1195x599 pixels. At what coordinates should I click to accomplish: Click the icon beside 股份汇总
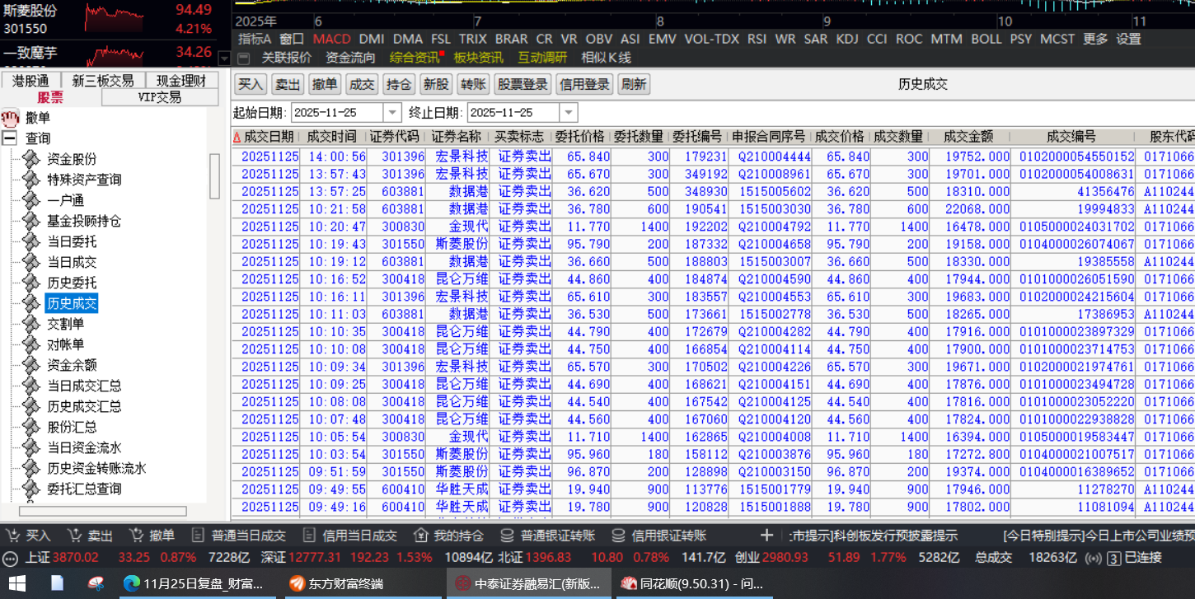pos(31,427)
